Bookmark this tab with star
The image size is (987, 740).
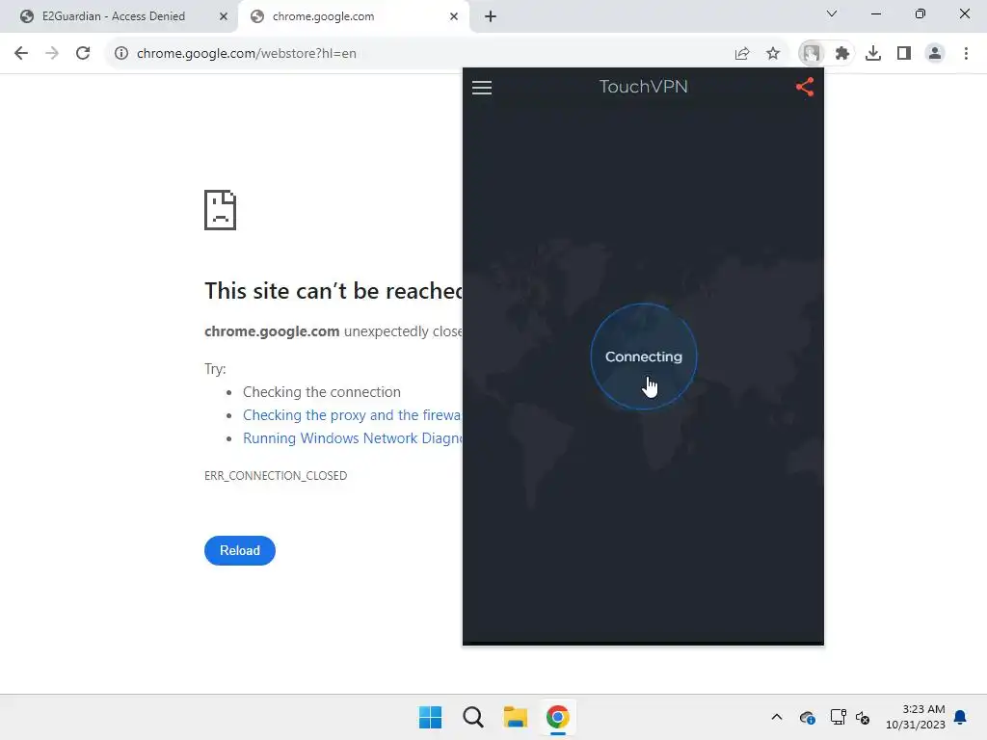(773, 54)
